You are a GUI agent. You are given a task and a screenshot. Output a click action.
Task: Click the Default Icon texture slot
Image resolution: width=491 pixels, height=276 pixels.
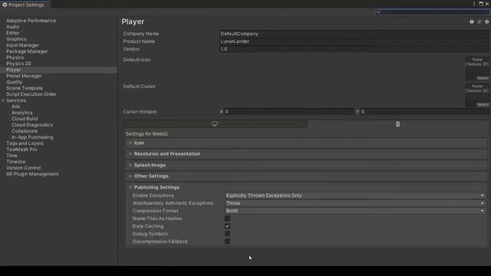477,68
